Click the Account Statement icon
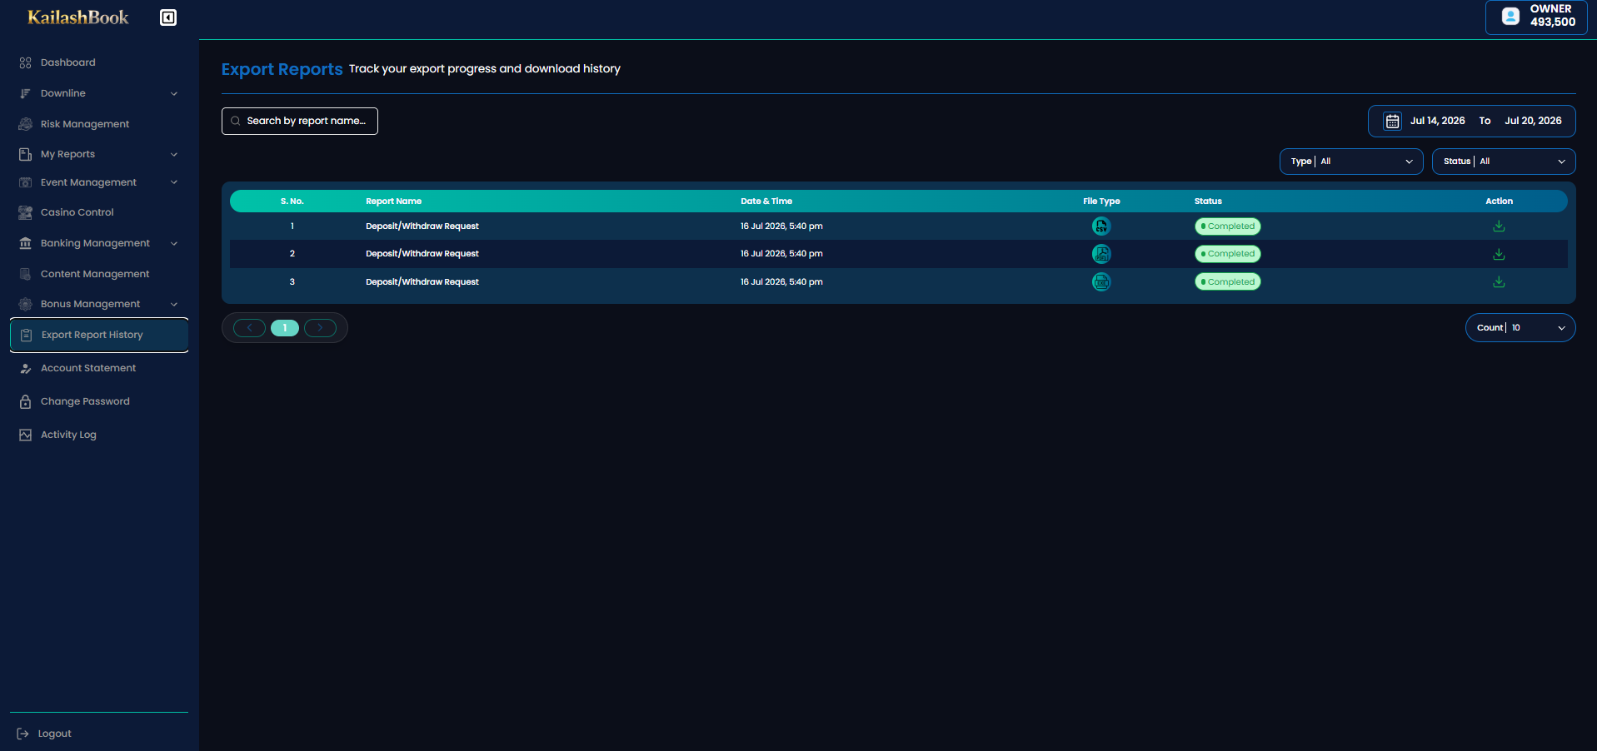Image resolution: width=1597 pixels, height=751 pixels. (x=25, y=368)
